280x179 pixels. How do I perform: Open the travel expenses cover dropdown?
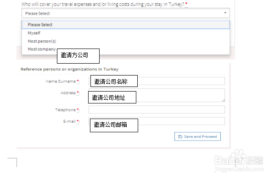click(126, 13)
